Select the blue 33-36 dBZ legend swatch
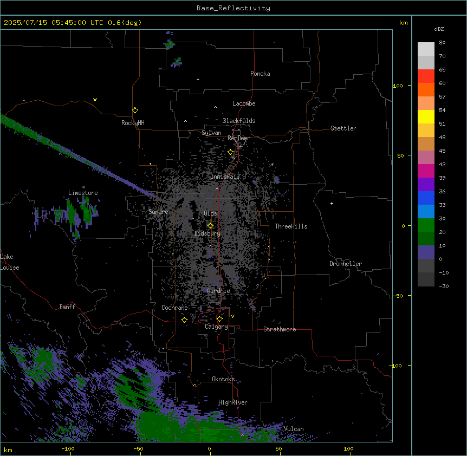467x456 pixels. click(x=426, y=198)
